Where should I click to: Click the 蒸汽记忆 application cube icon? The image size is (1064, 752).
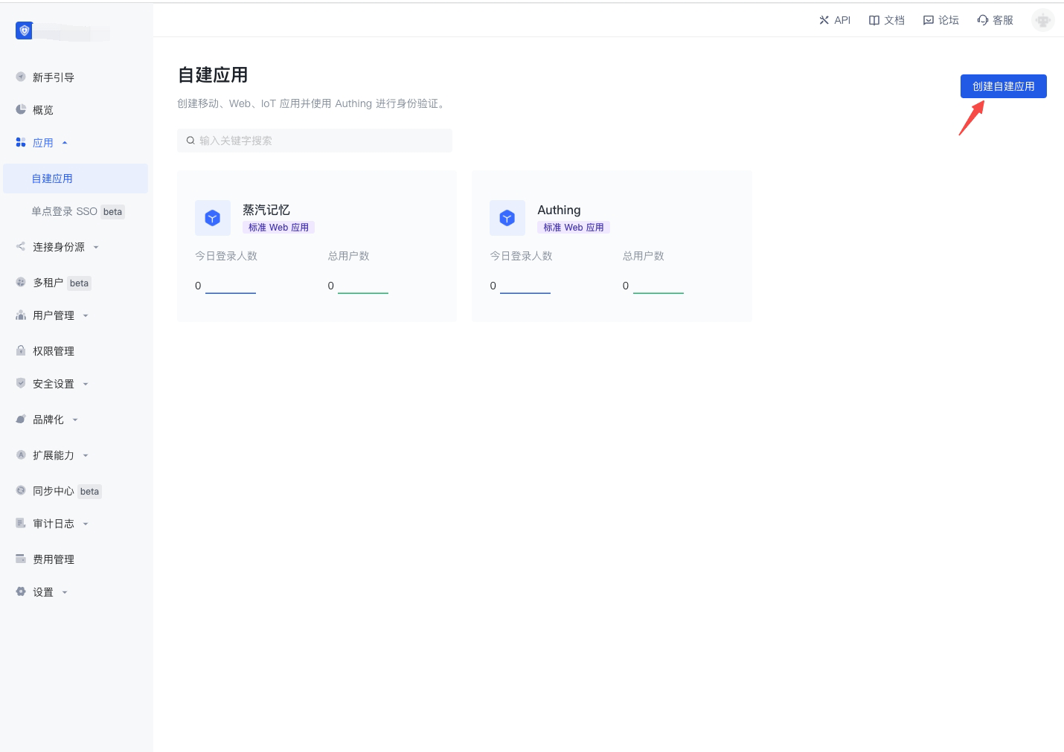[212, 217]
